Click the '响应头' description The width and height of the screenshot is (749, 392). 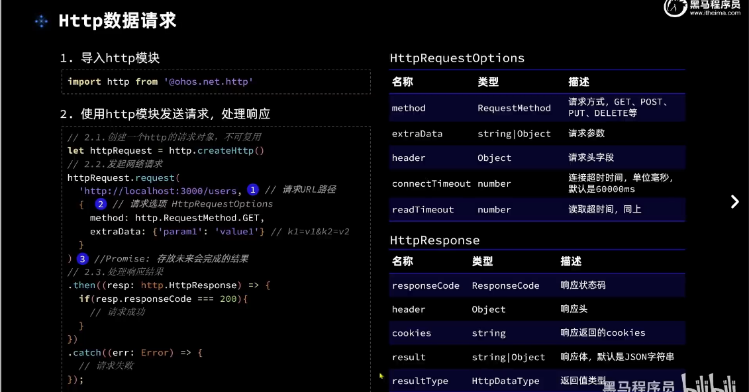[x=574, y=309]
